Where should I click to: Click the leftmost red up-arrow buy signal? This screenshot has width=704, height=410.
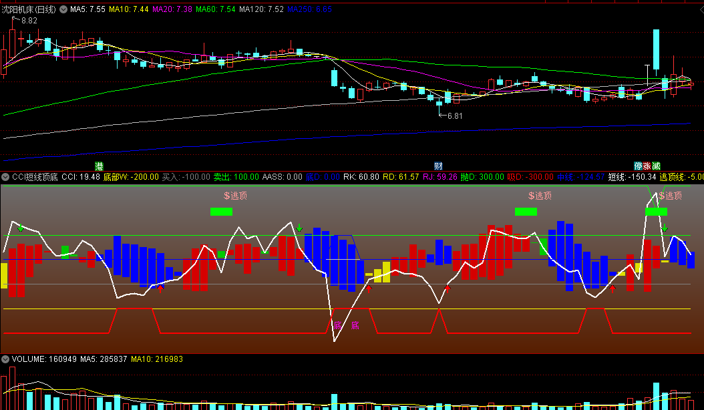click(x=160, y=288)
